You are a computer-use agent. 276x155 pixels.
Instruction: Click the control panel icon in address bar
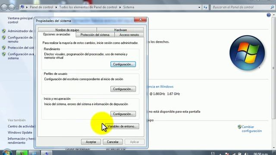(x=22, y=7)
